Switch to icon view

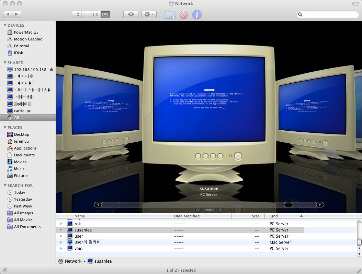point(77,14)
